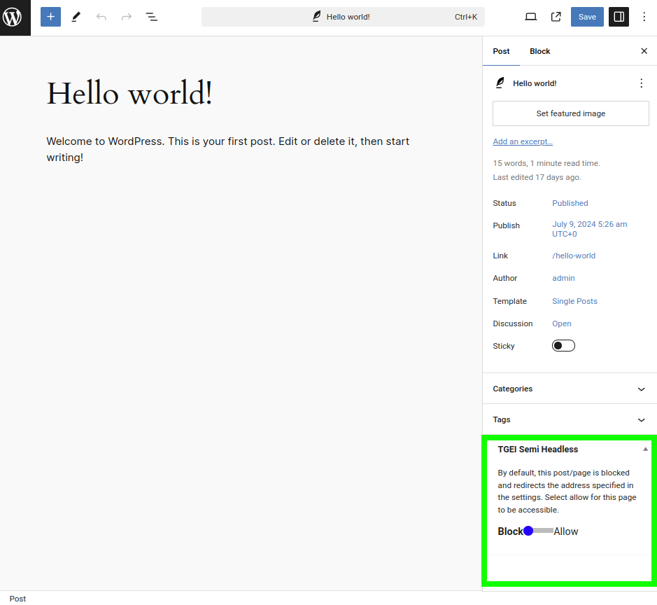Open the block inserter plus button
The height and width of the screenshot is (605, 657).
[x=50, y=17]
